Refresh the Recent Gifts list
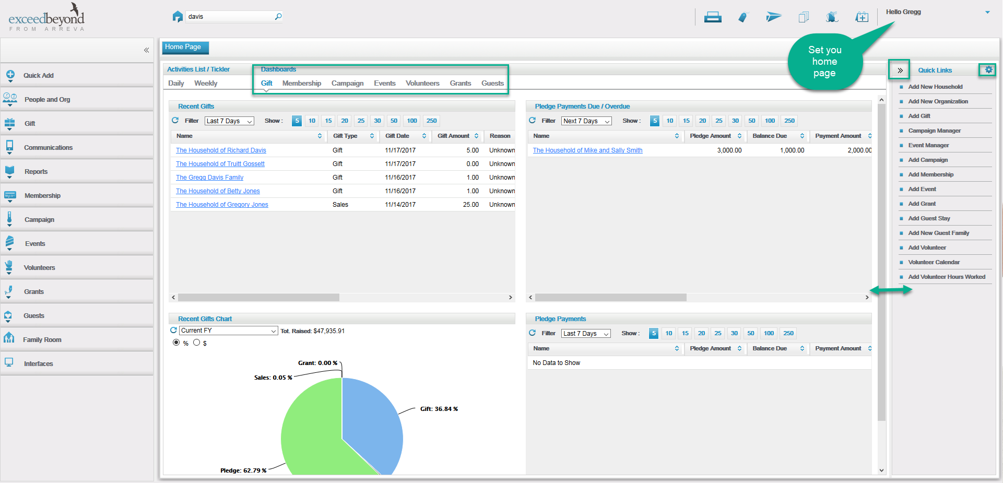The width and height of the screenshot is (1003, 483). (x=175, y=120)
